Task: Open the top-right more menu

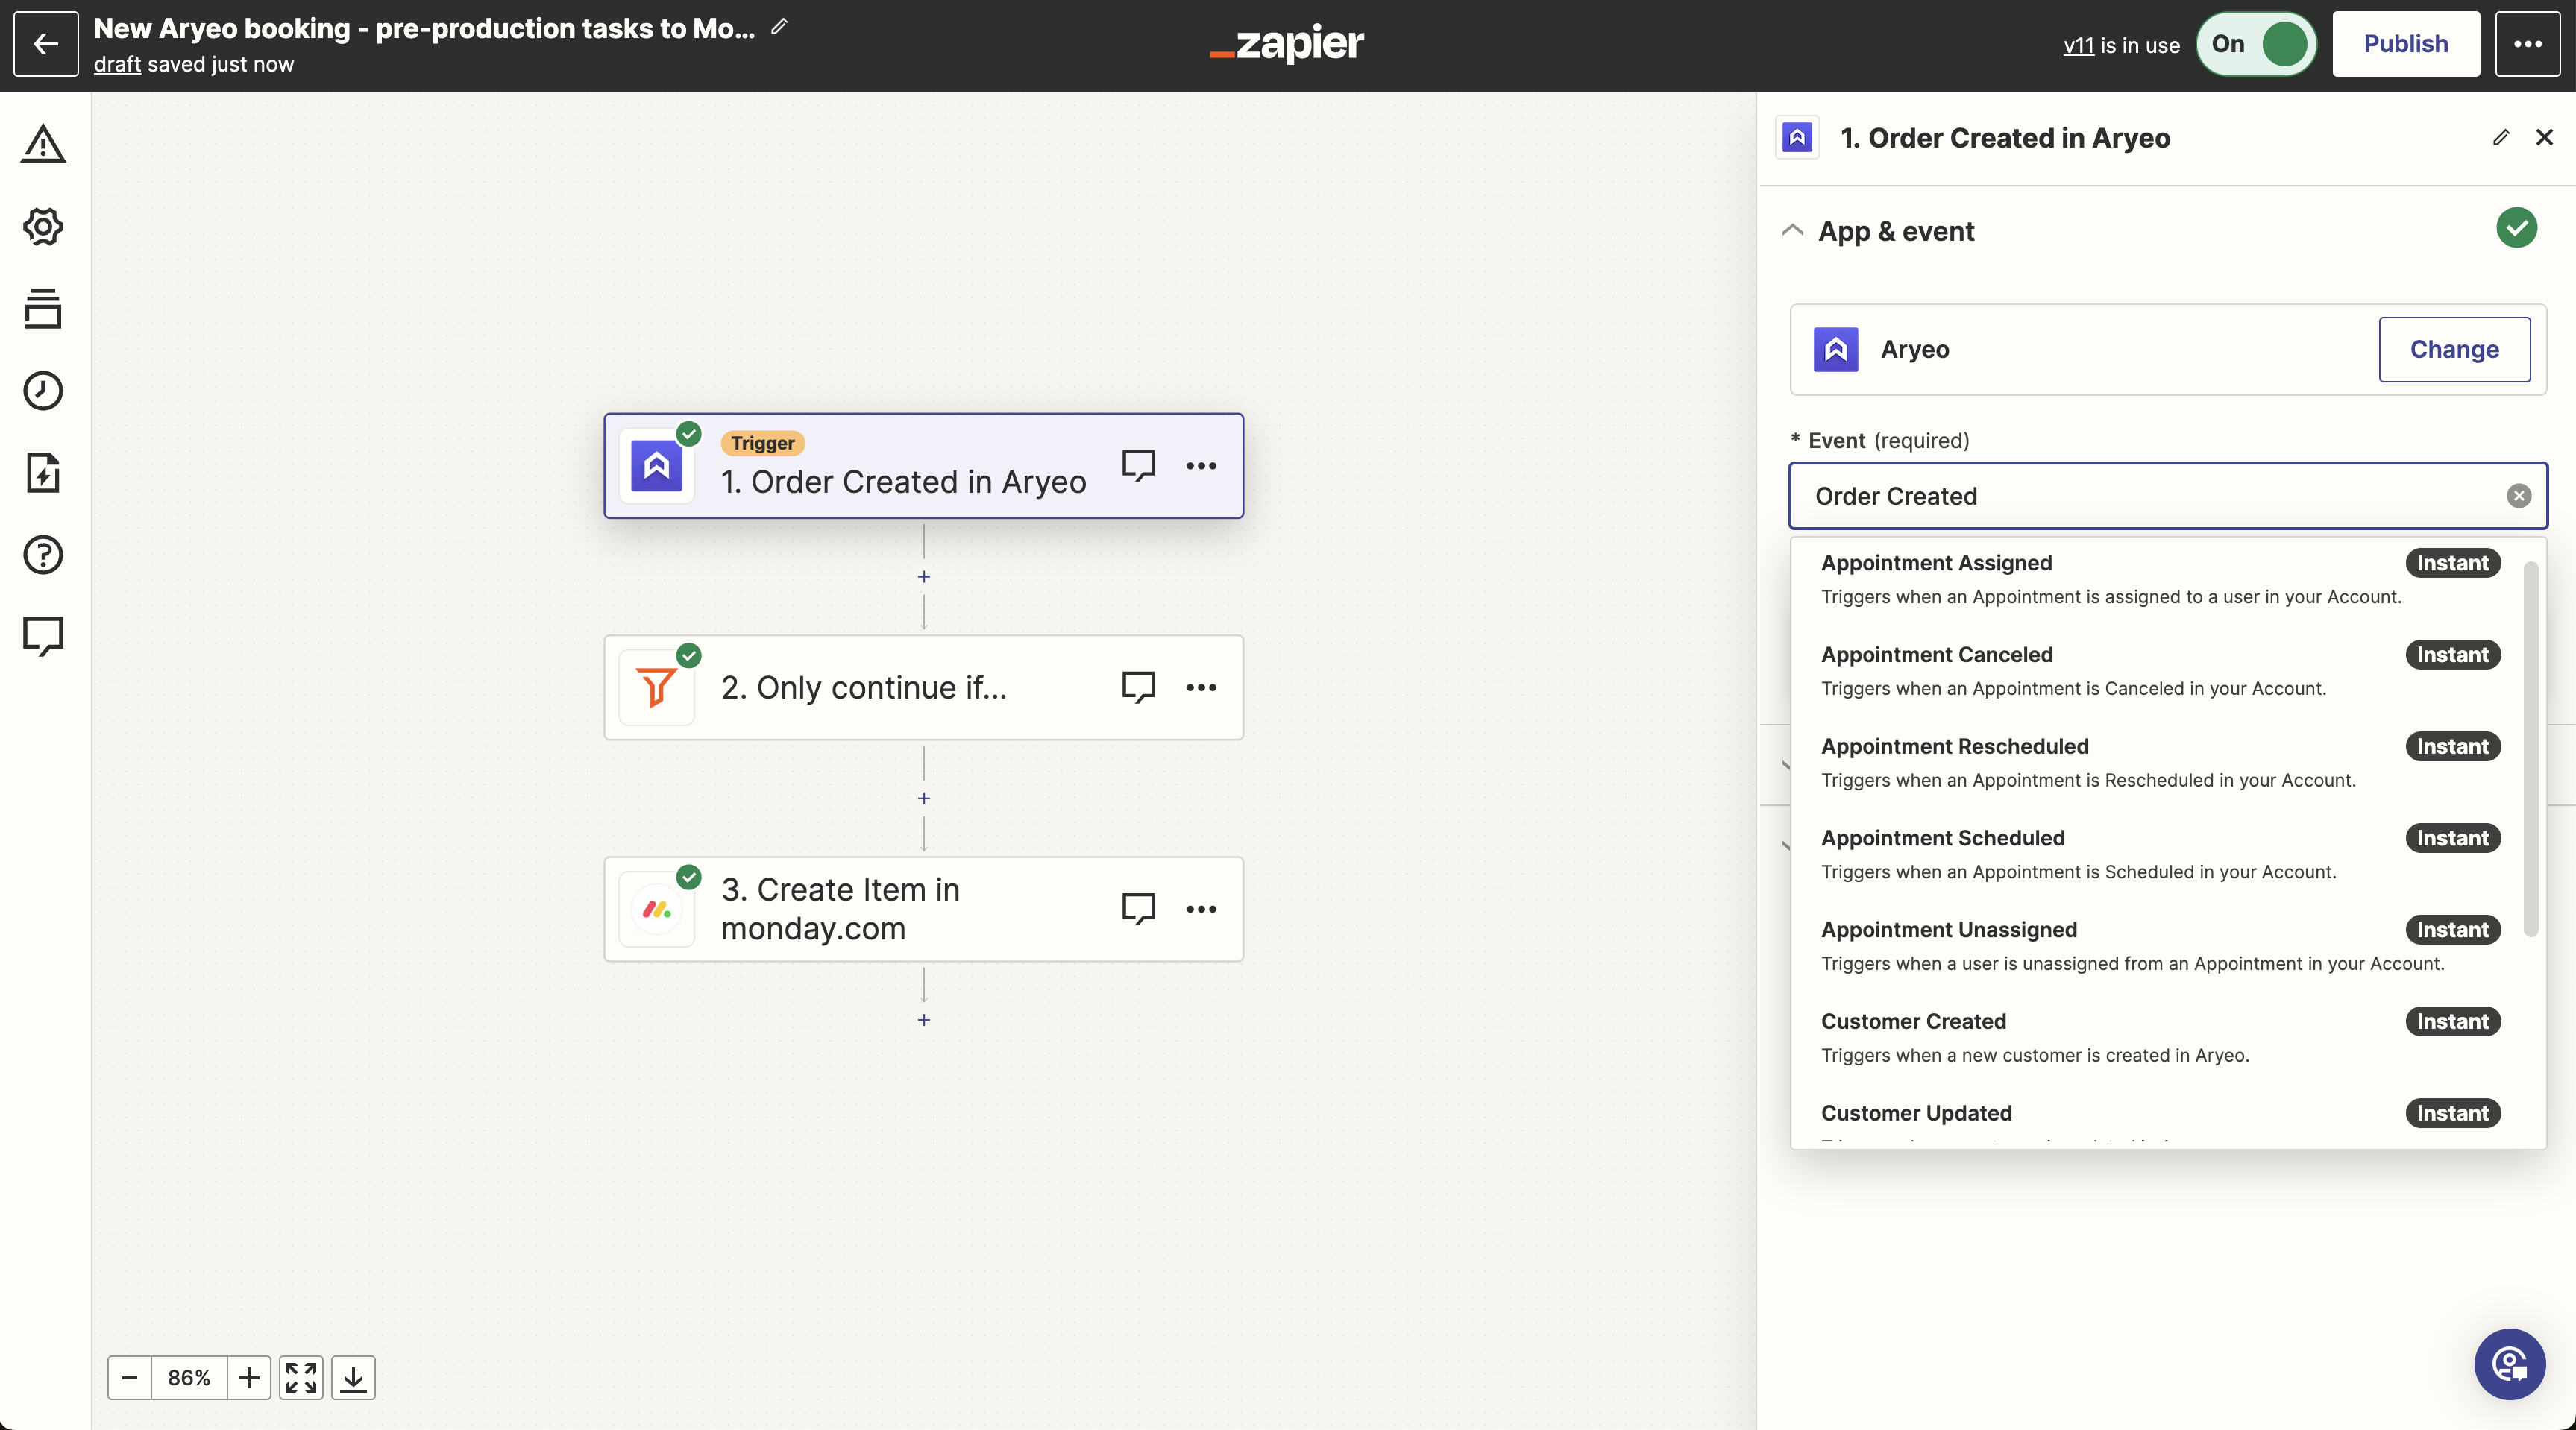Action: pyautogui.click(x=2528, y=44)
